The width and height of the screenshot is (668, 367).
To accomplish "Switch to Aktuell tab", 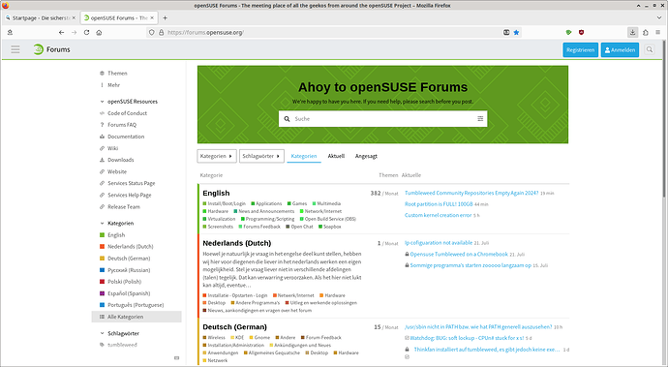I will tap(336, 156).
